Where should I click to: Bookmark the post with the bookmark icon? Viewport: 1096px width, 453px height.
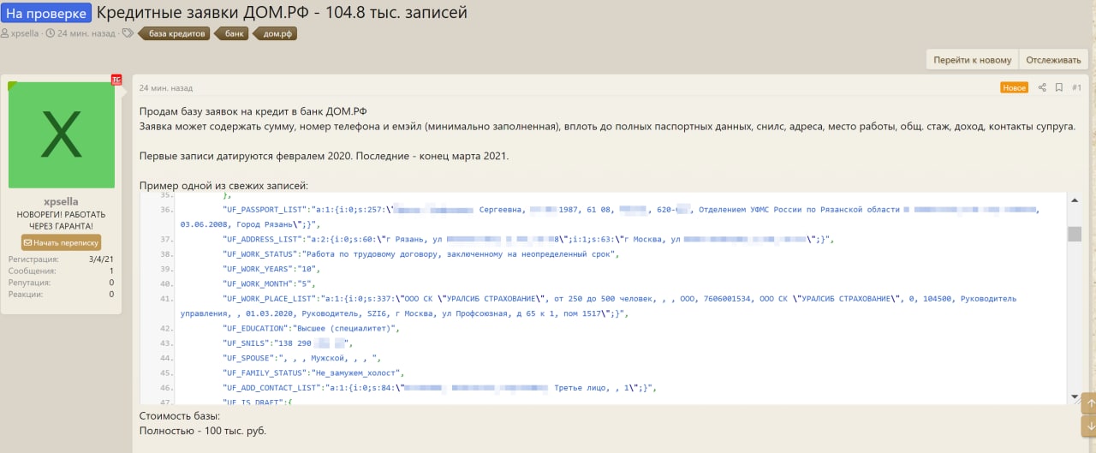pos(1059,87)
